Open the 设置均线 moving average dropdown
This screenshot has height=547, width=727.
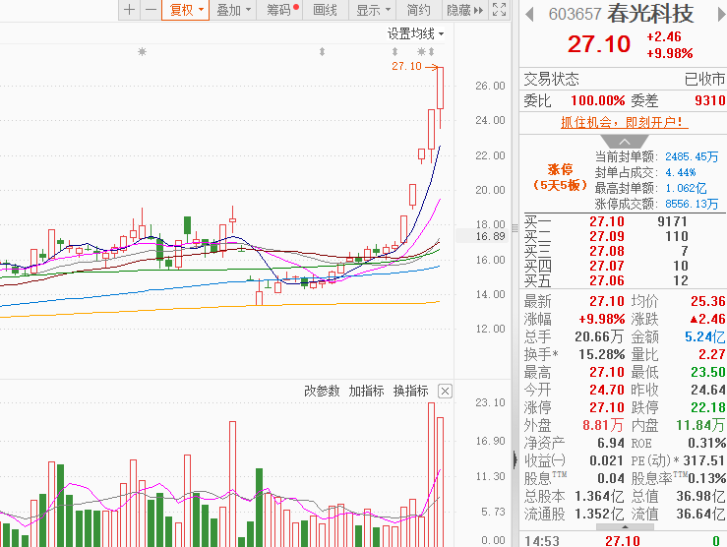pyautogui.click(x=415, y=33)
